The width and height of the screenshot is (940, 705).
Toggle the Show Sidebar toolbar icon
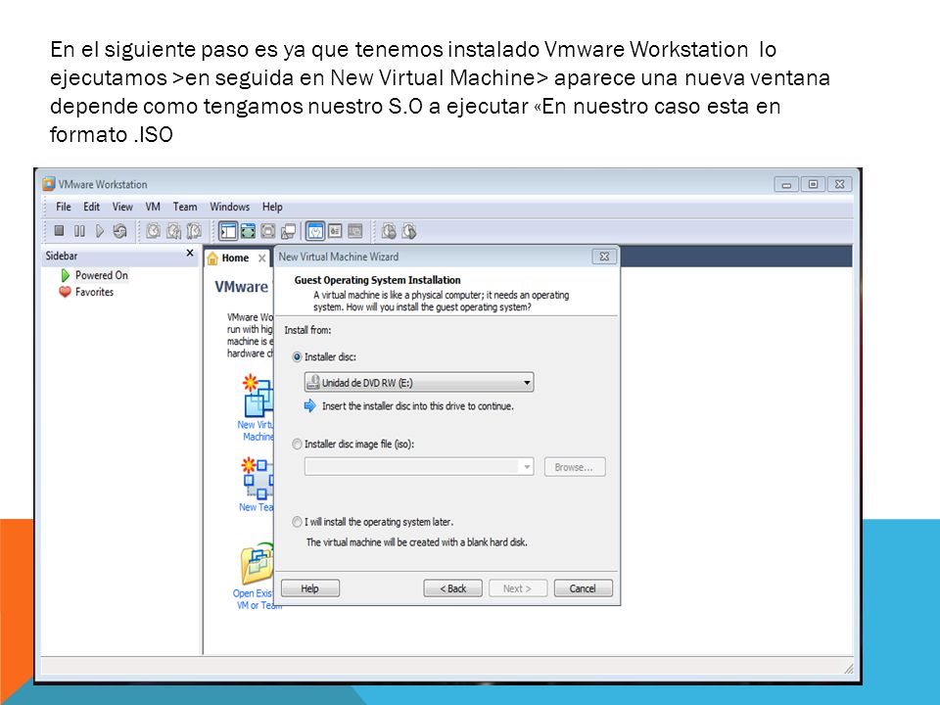pyautogui.click(x=228, y=231)
